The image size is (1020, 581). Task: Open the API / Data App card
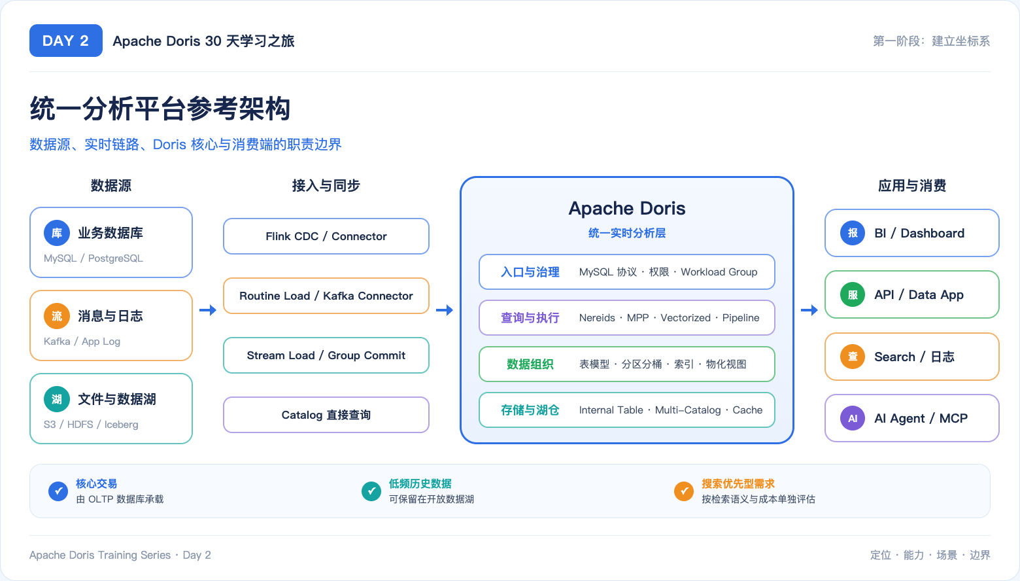[912, 294]
